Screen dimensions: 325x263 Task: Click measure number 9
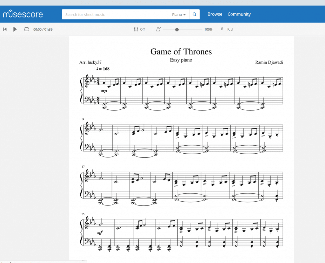tap(83, 119)
